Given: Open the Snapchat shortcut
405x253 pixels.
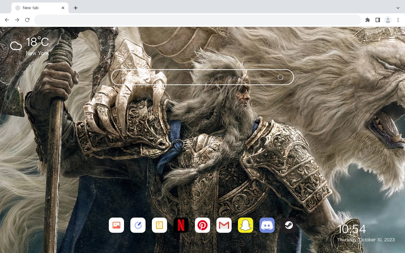Looking at the screenshot, I should [246, 225].
